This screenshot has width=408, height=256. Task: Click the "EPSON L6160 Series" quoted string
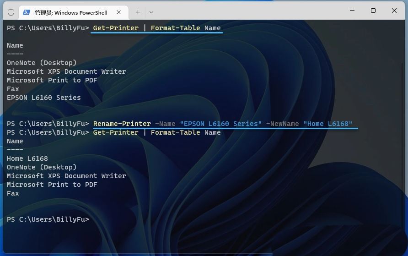point(221,124)
